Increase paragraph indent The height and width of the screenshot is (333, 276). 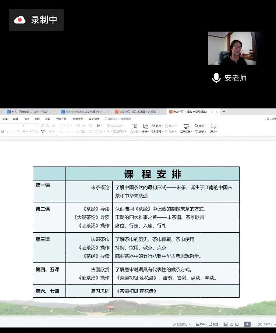click(84, 126)
